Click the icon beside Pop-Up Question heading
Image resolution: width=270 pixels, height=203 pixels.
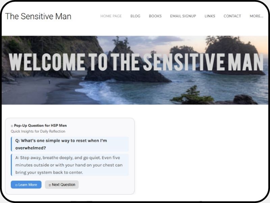tap(12, 126)
